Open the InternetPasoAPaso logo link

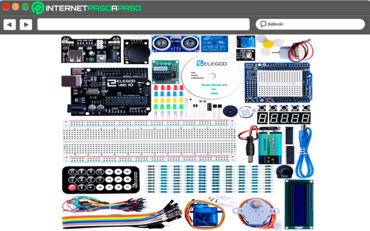(x=86, y=8)
